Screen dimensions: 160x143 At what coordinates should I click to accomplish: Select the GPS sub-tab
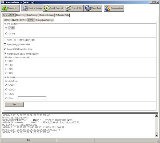[7, 20]
